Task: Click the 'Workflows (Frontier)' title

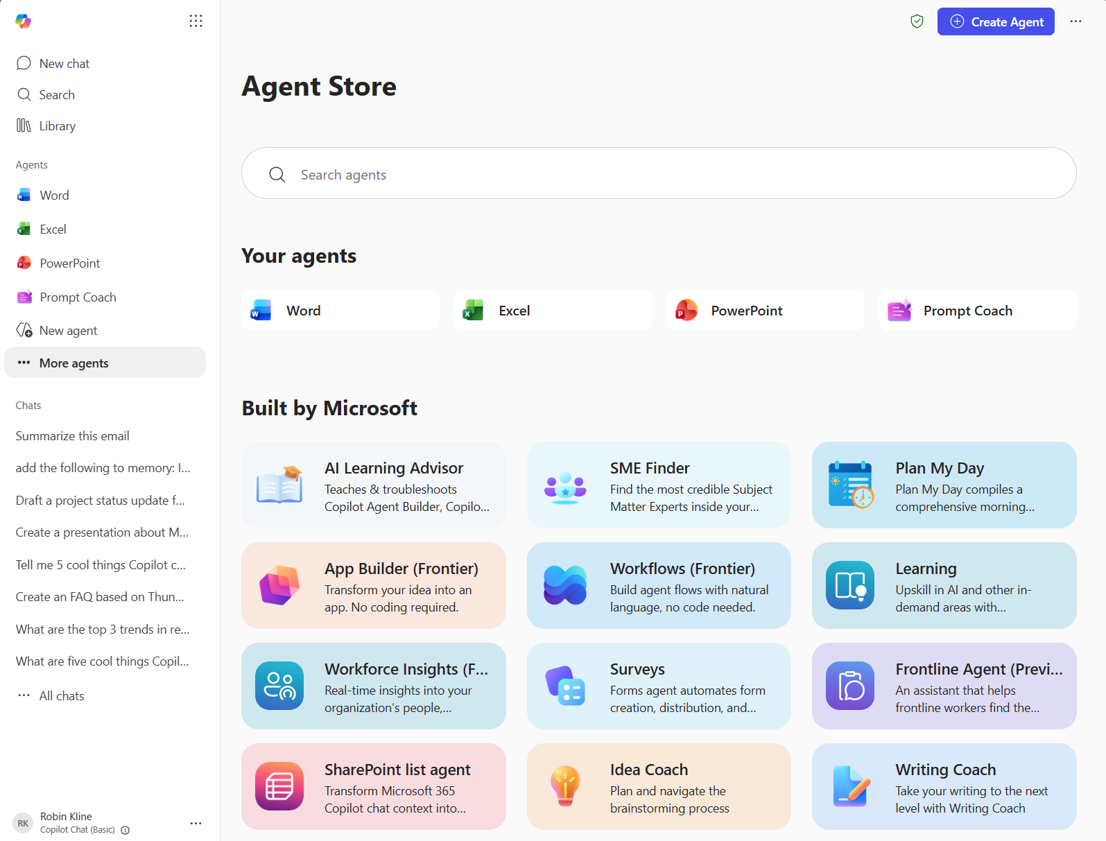Action: point(682,569)
